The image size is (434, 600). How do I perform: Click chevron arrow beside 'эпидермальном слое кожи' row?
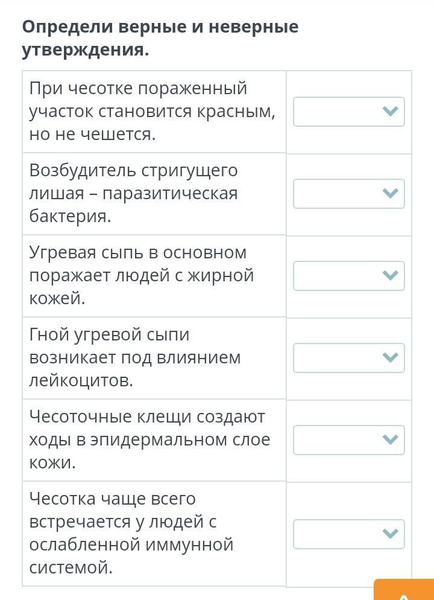(x=391, y=440)
